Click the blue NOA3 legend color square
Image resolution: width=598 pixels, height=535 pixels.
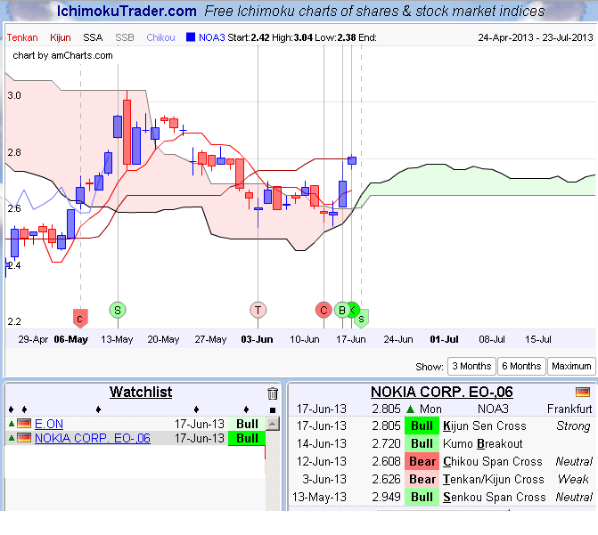(191, 37)
